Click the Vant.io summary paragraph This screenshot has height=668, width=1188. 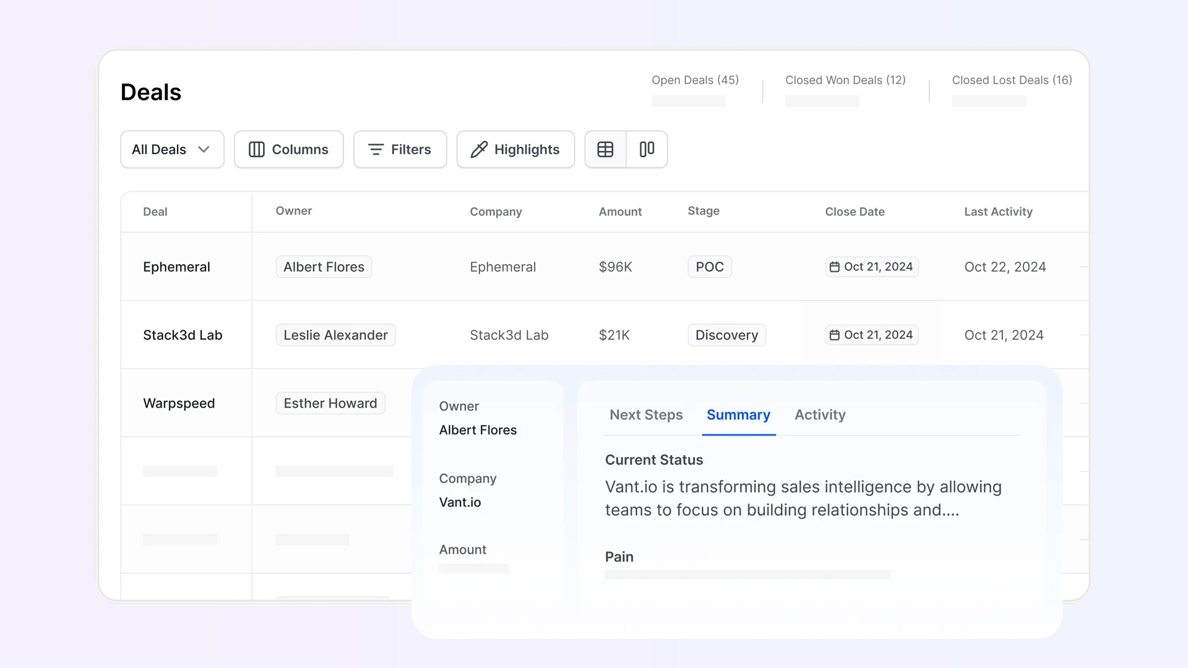point(803,498)
